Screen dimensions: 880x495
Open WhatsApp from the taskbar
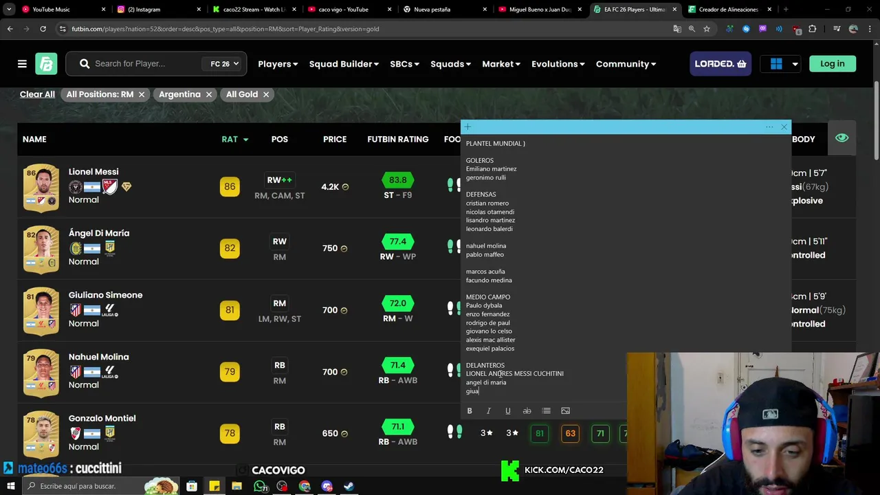point(260,486)
